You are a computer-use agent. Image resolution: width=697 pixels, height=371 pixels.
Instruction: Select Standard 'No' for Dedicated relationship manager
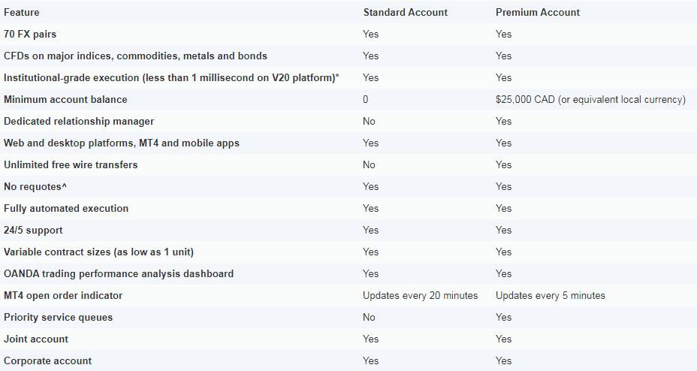(369, 122)
